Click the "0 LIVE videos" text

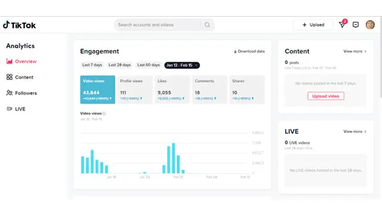[297, 143]
